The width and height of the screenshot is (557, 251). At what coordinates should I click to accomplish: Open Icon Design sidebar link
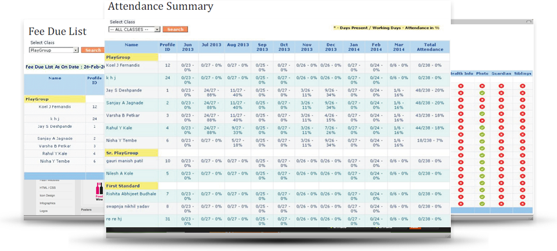(x=47, y=195)
